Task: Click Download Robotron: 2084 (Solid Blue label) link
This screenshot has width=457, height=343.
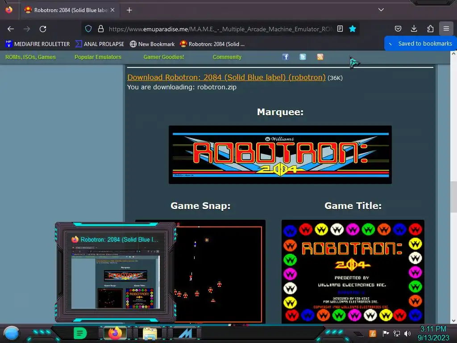Action: coord(226,77)
